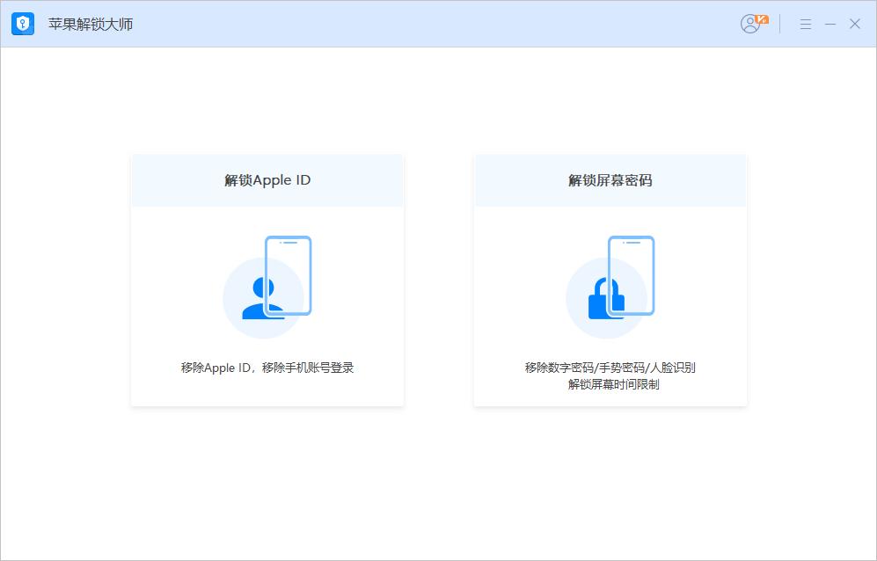This screenshot has width=877, height=561.
Task: Close the 苹果解锁大师 window
Action: click(x=855, y=24)
